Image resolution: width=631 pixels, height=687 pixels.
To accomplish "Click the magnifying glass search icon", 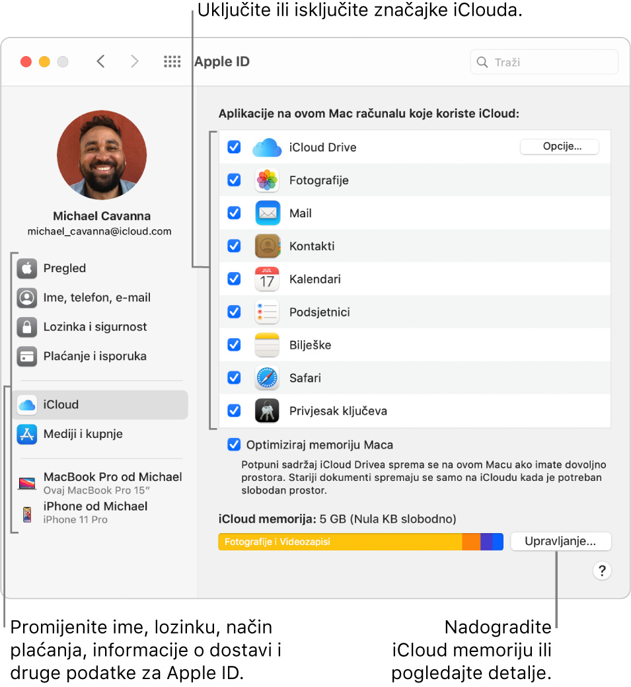I will pos(482,62).
